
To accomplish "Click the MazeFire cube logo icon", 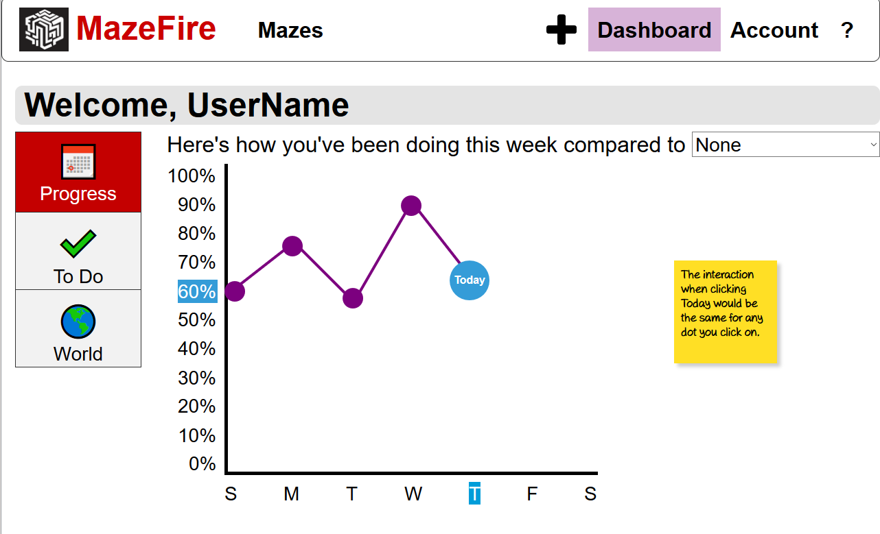I will [x=44, y=29].
